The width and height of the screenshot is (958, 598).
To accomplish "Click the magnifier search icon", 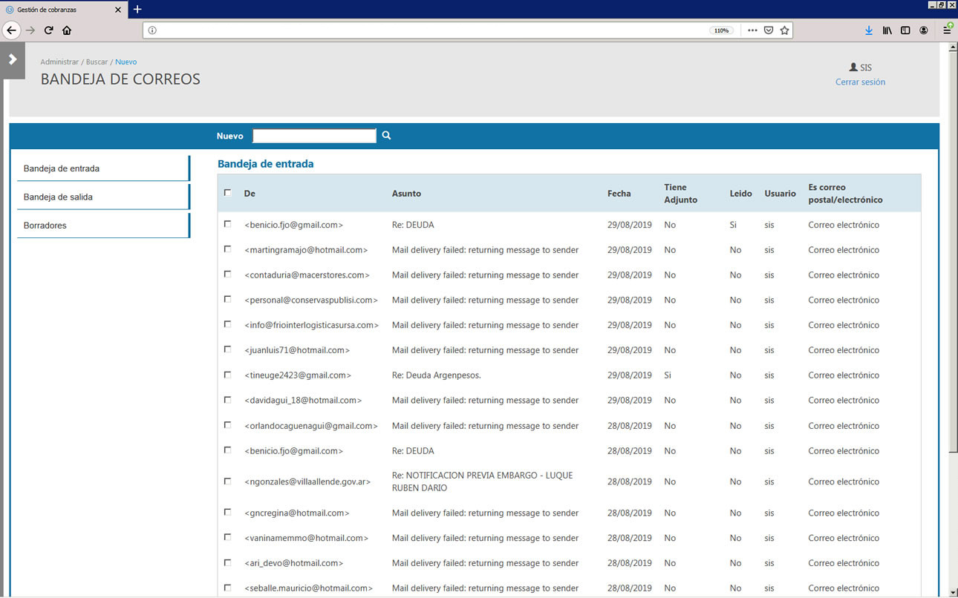I will coord(386,136).
